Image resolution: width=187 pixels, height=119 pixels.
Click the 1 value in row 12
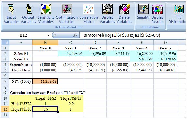[70, 109]
